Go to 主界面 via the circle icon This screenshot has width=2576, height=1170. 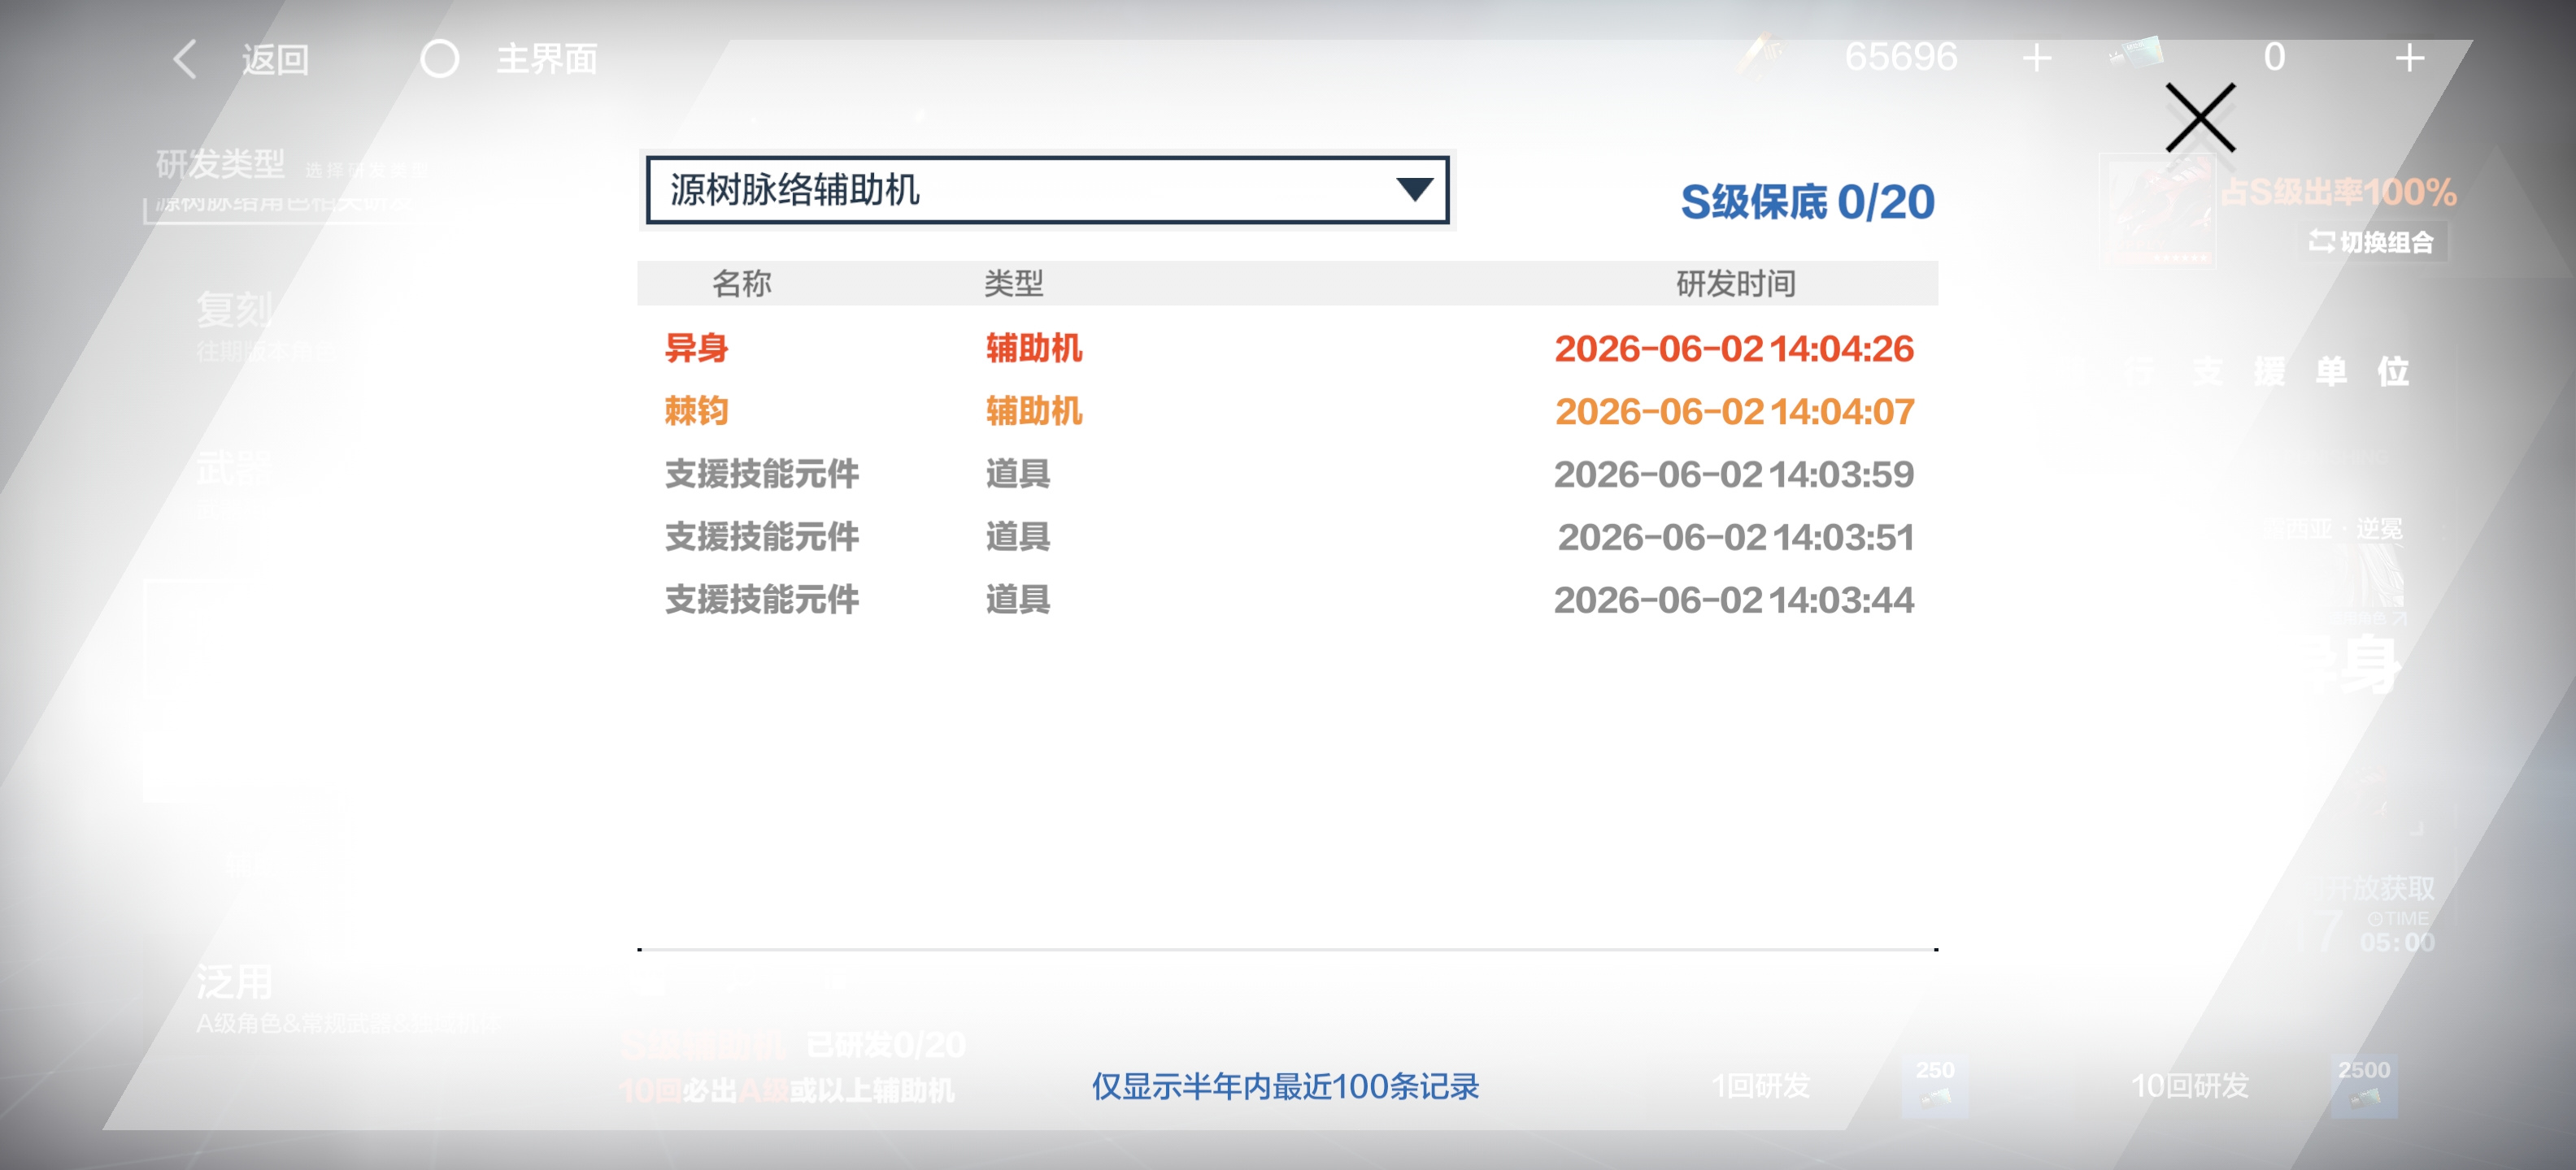[439, 59]
